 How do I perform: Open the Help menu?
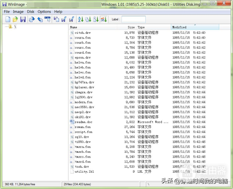point(58,12)
